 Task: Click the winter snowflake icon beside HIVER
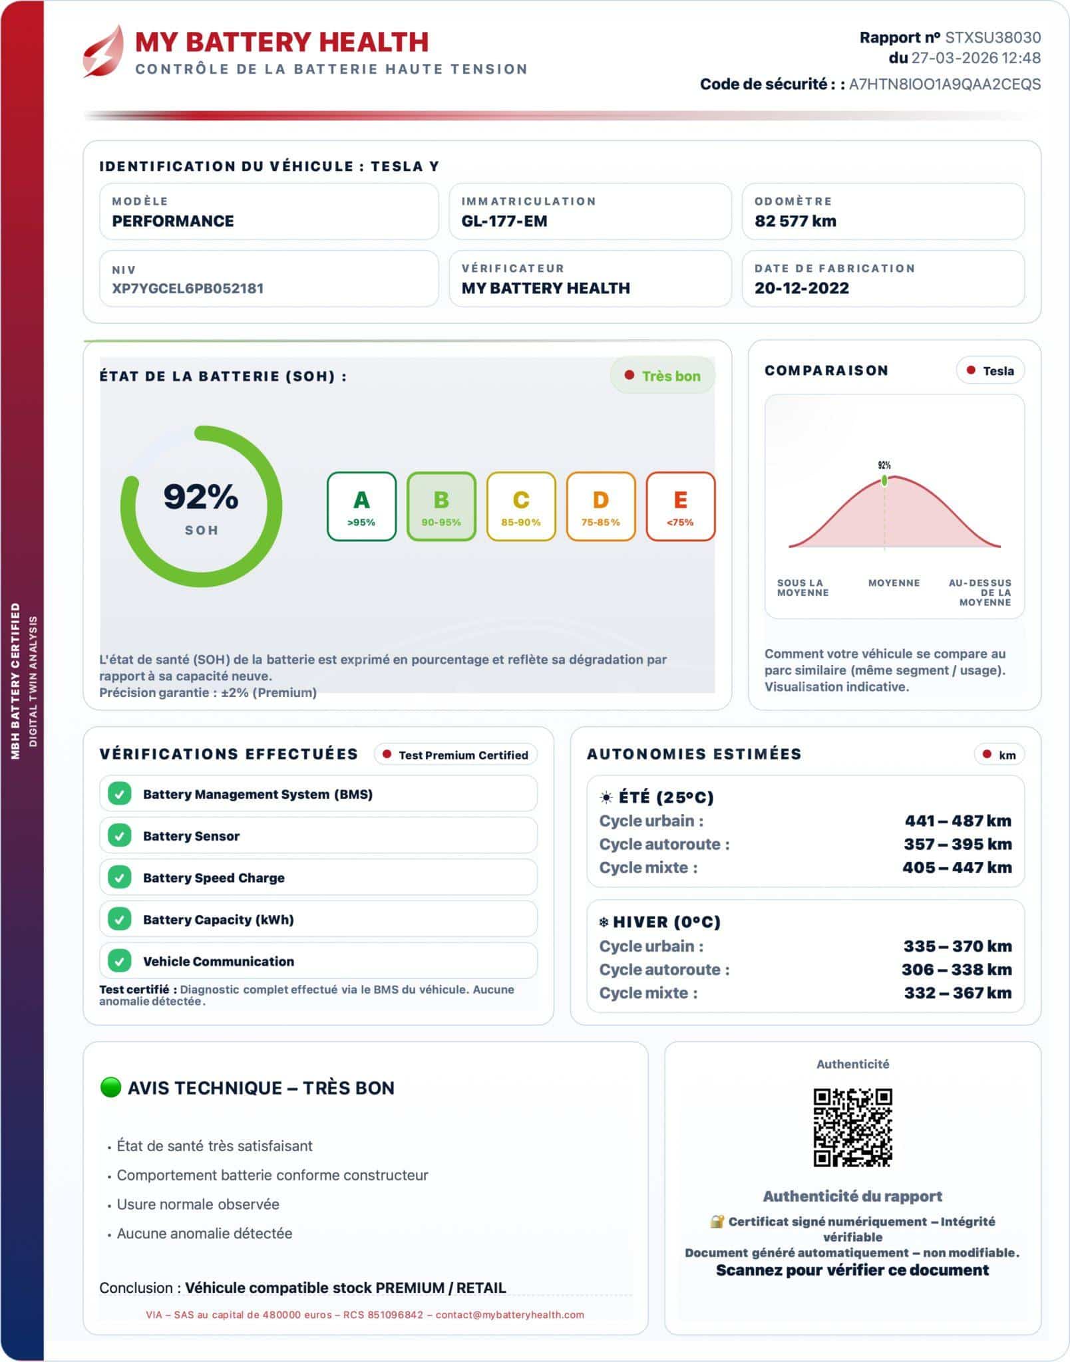(604, 922)
